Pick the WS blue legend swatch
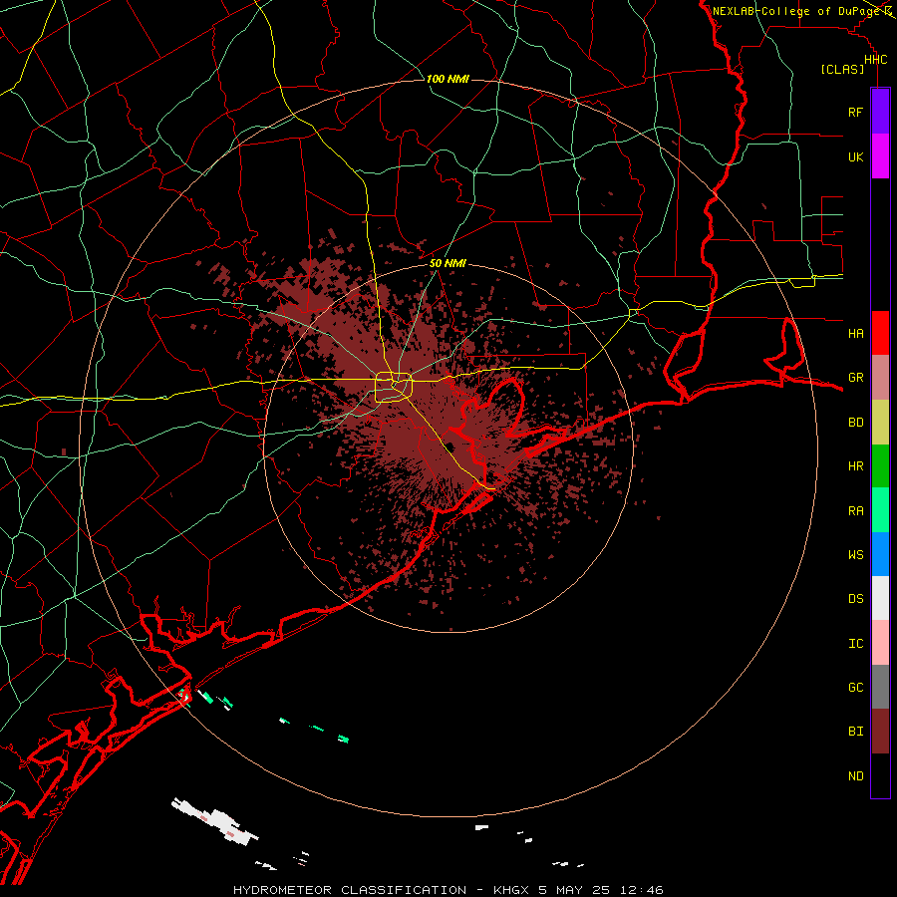This screenshot has height=897, width=897. (880, 554)
